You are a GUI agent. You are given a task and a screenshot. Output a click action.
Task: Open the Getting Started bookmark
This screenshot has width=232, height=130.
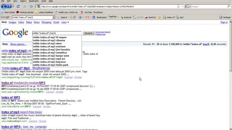tap(25, 12)
